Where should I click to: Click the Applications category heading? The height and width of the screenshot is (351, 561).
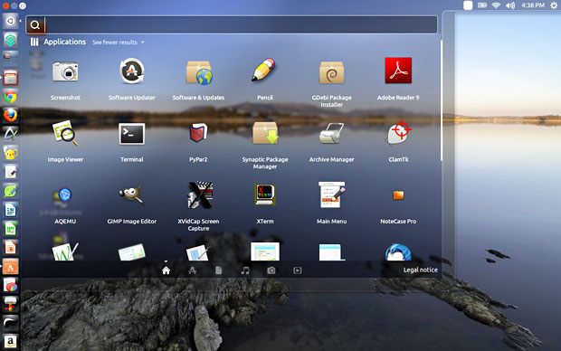[x=64, y=42]
